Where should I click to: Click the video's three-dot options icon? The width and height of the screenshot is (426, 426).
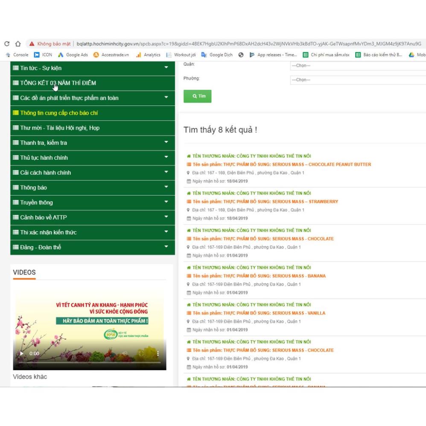coord(158,353)
